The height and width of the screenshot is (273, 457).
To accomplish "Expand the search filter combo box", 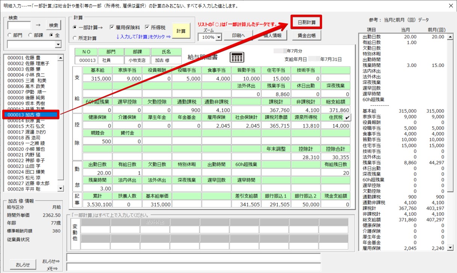I will (x=58, y=45).
